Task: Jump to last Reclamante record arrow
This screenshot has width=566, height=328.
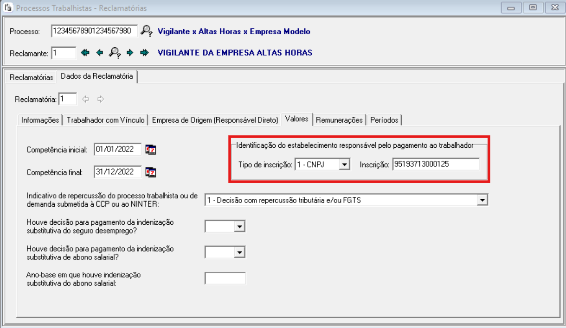Action: pyautogui.click(x=144, y=53)
